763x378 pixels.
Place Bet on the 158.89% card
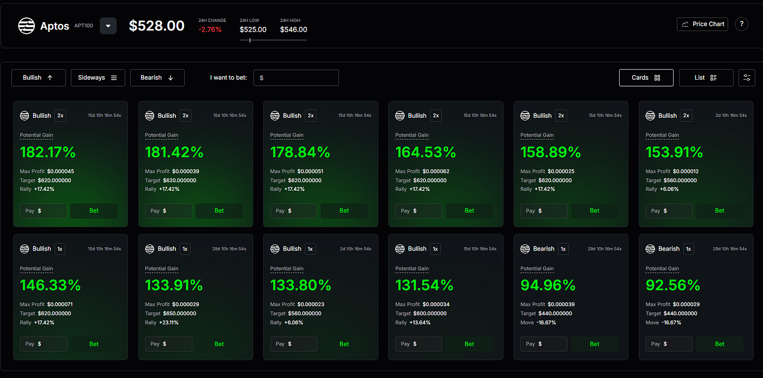(595, 211)
